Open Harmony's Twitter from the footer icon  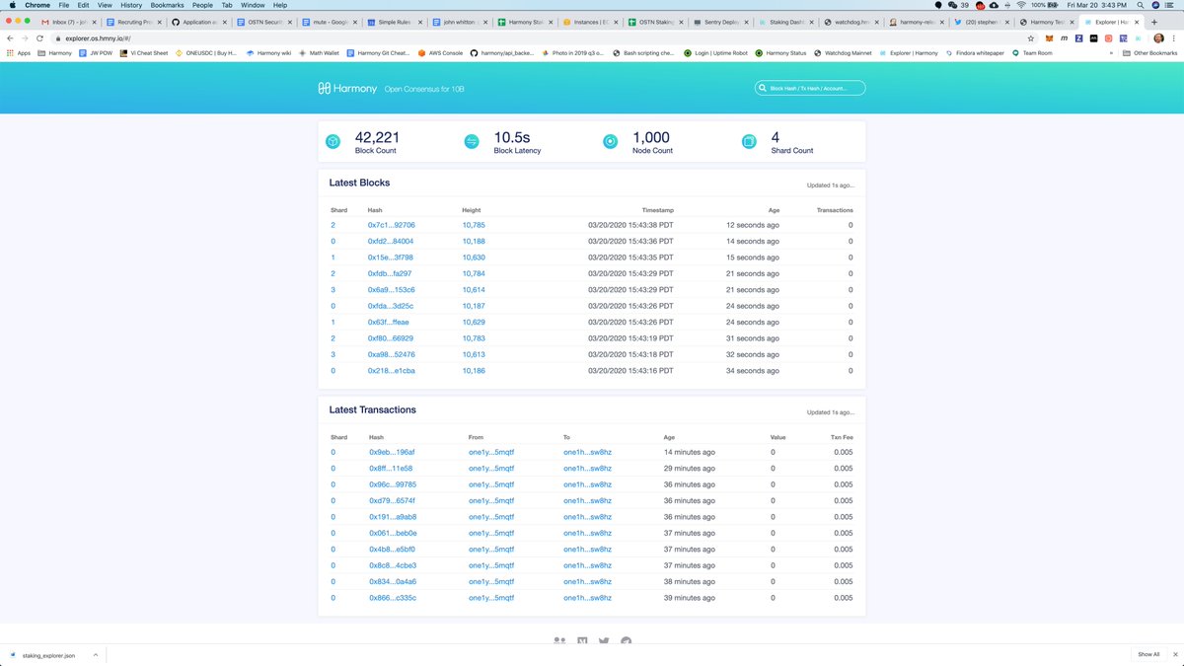pyautogui.click(x=604, y=641)
